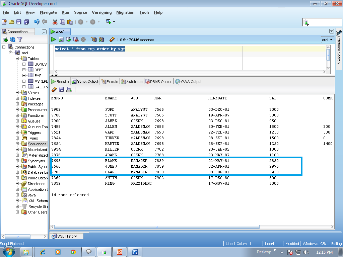The image size is (343, 257).
Task: Click the New Connection green plus icon
Action: click(x=5, y=39)
